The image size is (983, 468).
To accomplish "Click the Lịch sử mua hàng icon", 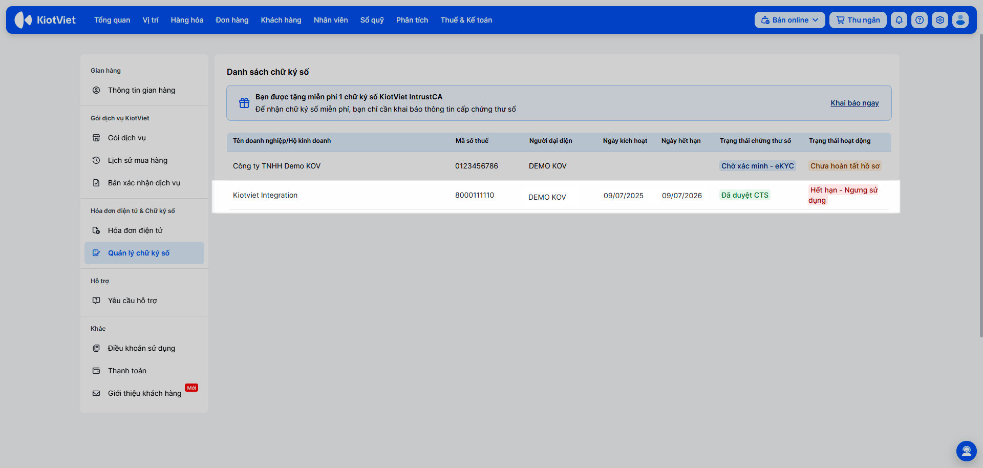I will [x=96, y=160].
